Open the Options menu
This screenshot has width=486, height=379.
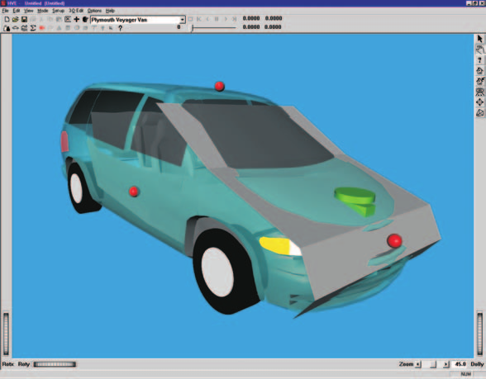(94, 11)
